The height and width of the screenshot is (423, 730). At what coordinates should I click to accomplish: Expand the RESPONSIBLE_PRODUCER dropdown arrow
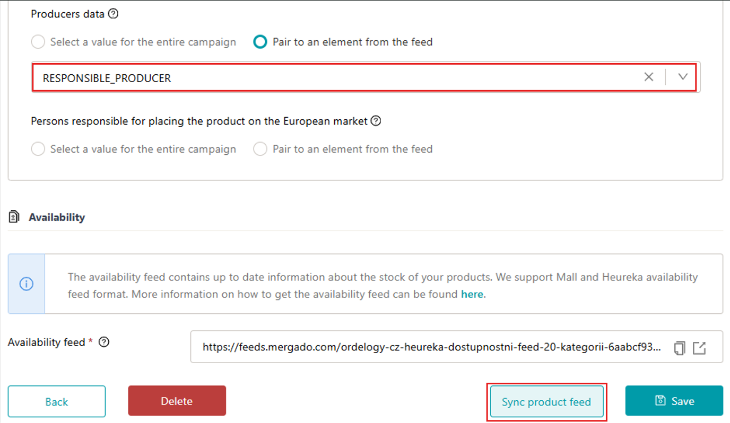[x=683, y=77]
